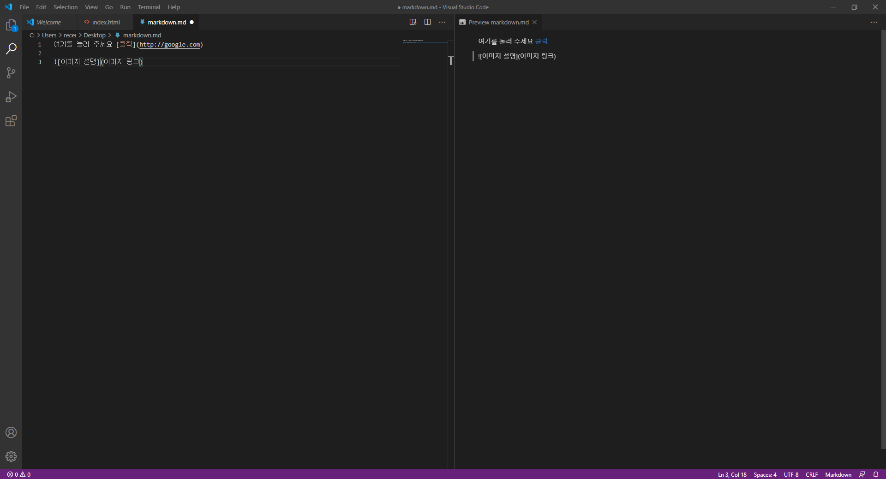Change file encoding UTF-8
The image size is (886, 479).
[x=791, y=474]
